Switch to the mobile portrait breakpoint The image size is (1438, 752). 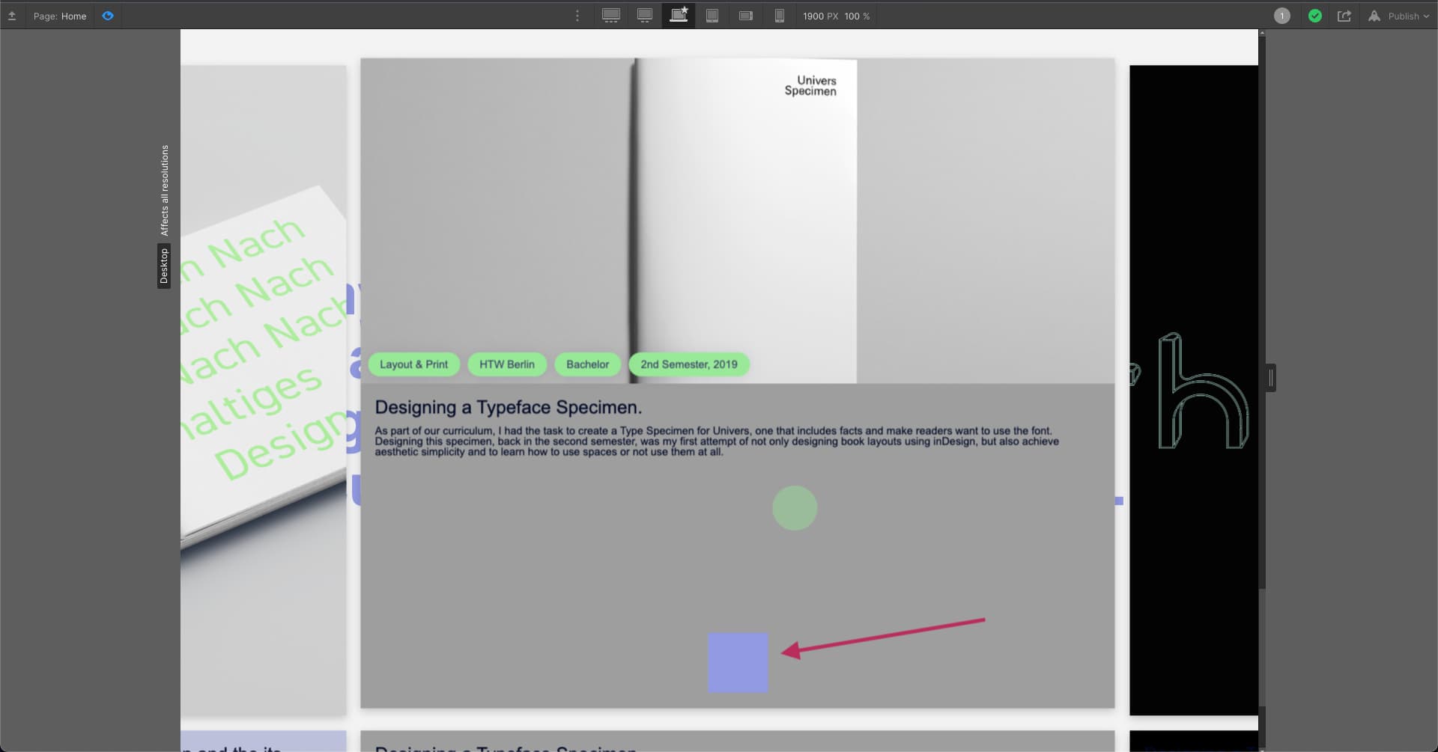(x=780, y=16)
